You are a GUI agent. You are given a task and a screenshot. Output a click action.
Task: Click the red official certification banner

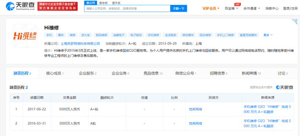(58, 6)
